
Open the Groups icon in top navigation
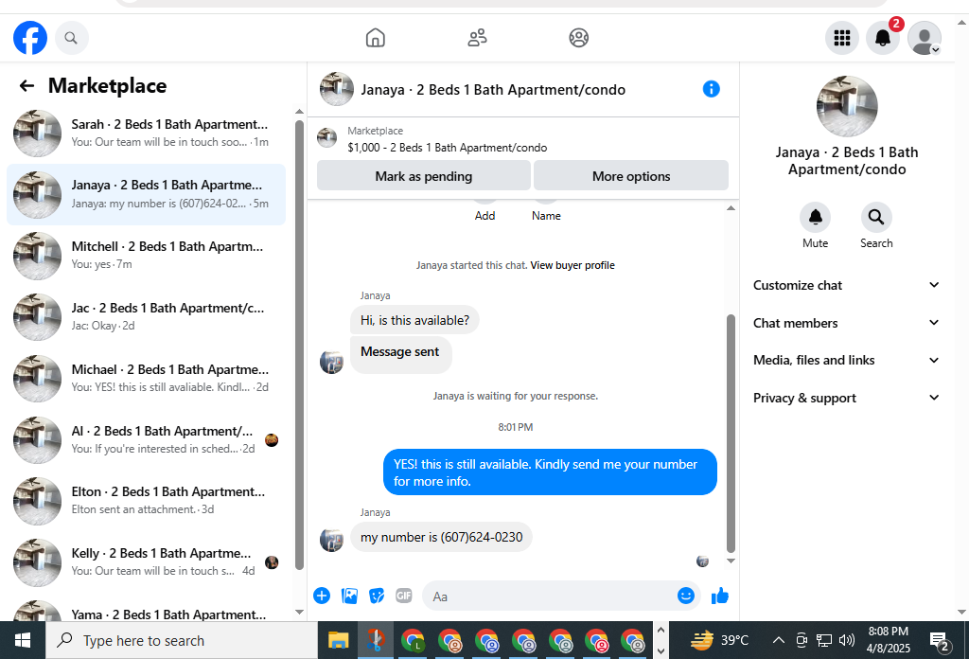(x=578, y=38)
